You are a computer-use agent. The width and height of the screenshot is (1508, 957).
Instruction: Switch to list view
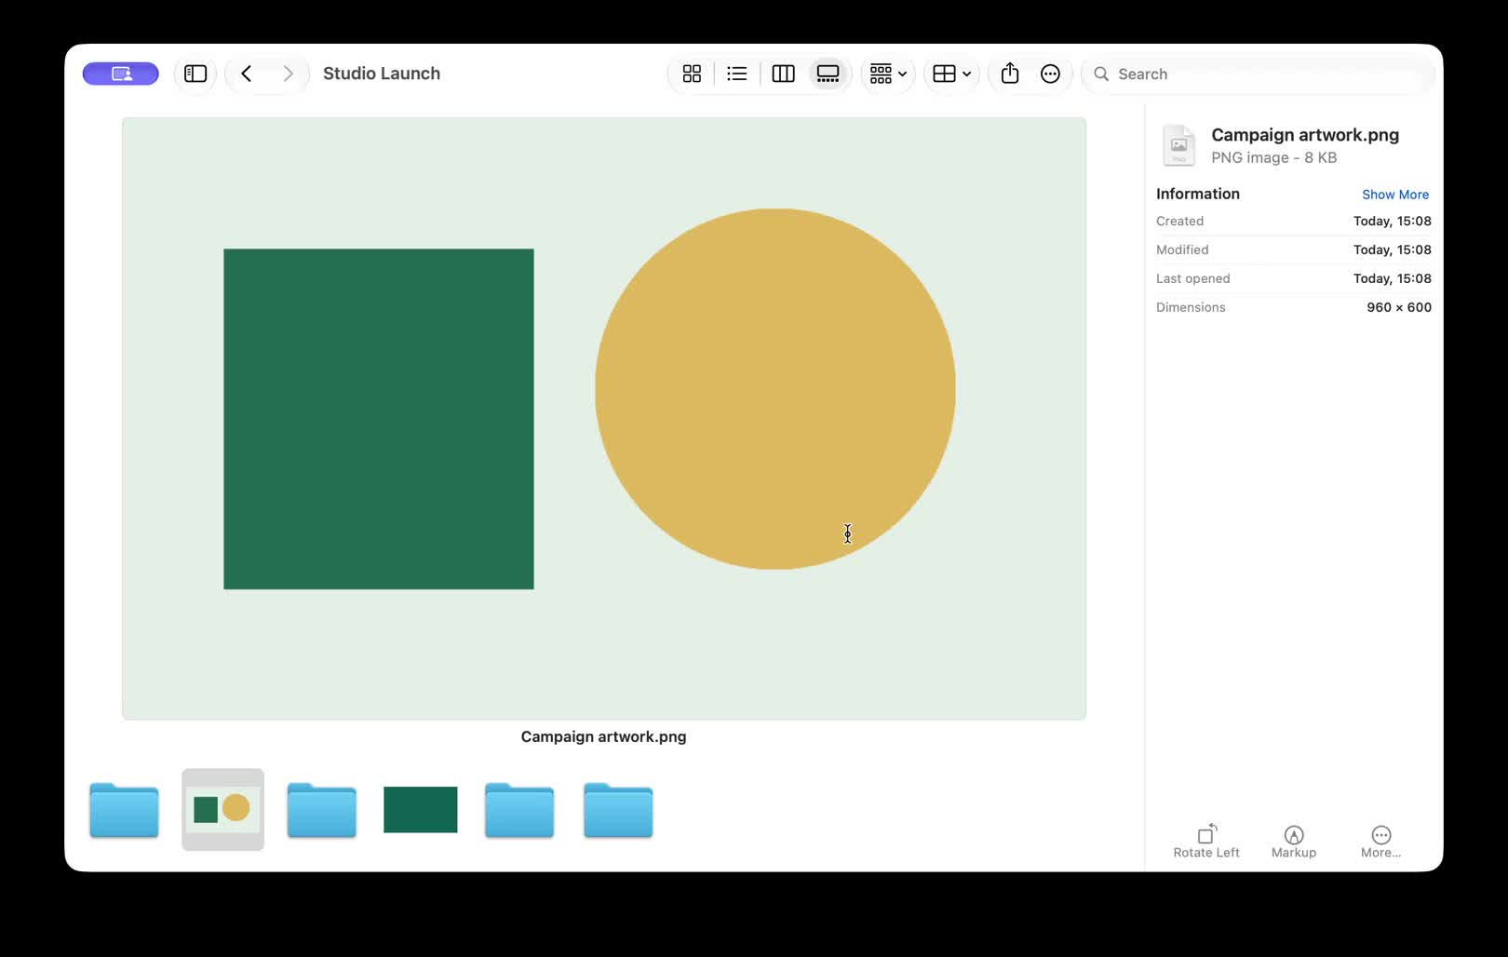pos(737,74)
